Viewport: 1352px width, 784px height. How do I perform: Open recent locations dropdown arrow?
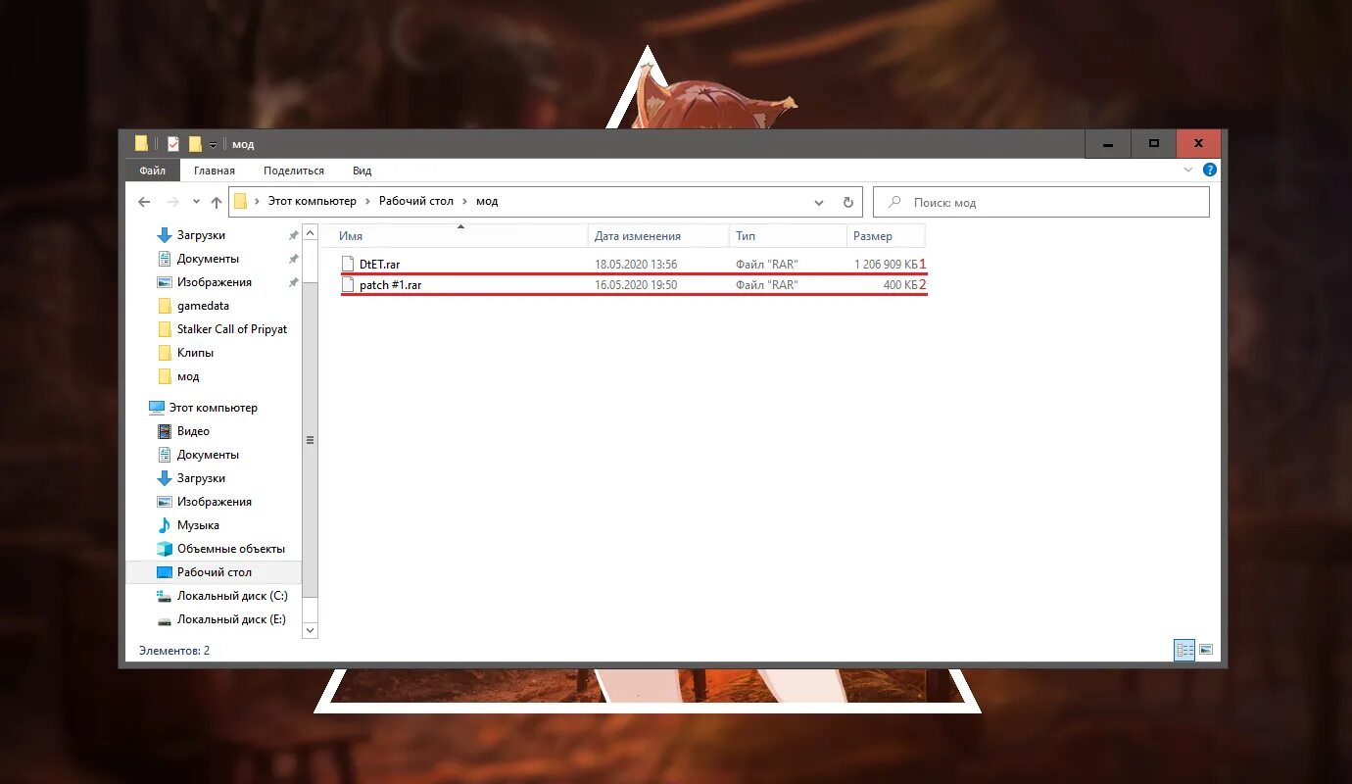tap(196, 203)
